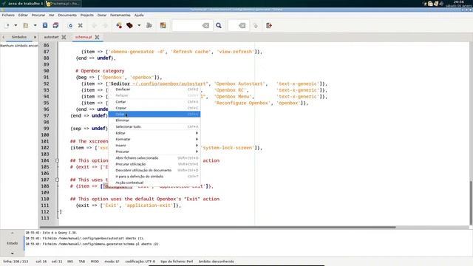Click the Run/Execute gear toolbar icon

click(149, 26)
